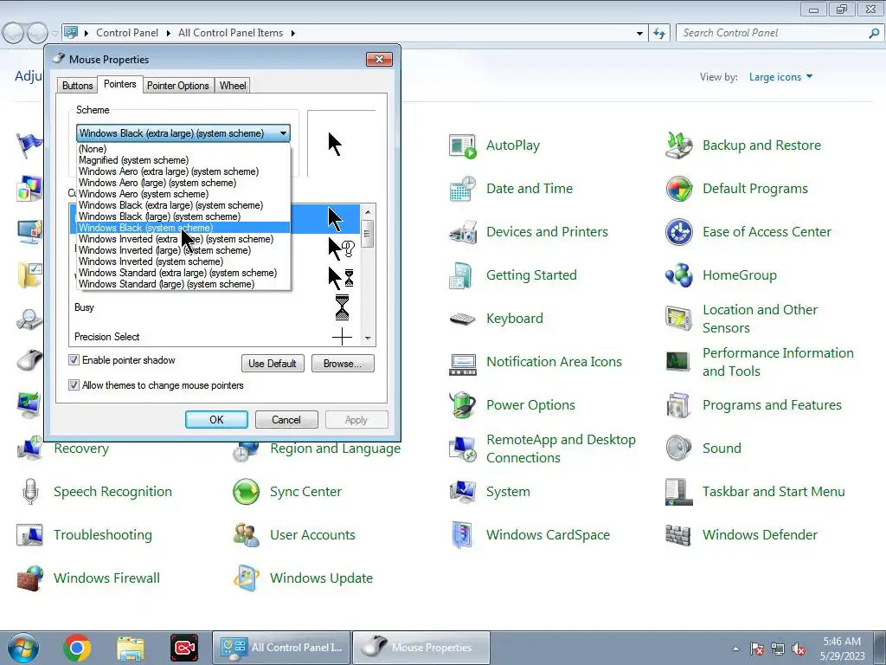Open the User Accounts icon
The height and width of the screenshot is (665, 886).
[x=247, y=535]
